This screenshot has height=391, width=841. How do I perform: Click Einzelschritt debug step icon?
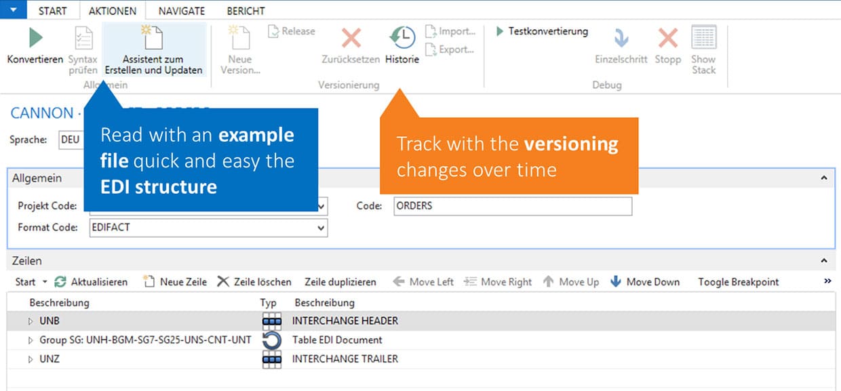(621, 39)
